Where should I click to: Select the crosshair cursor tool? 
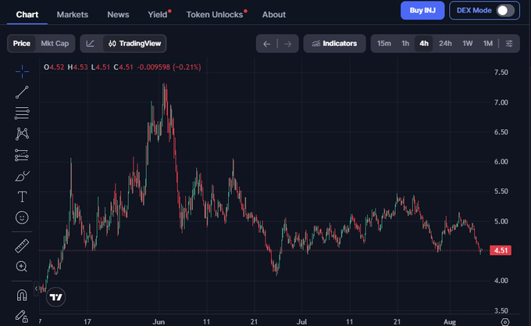pyautogui.click(x=22, y=71)
